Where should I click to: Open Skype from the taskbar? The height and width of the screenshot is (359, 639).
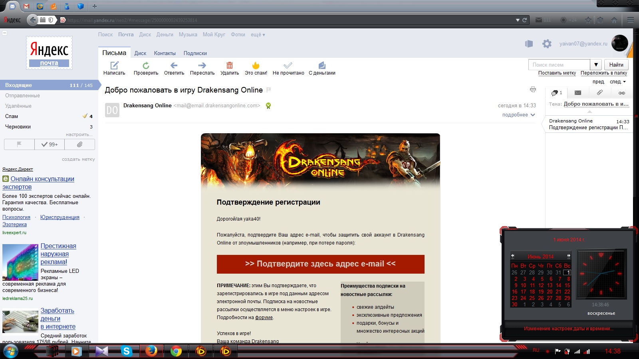coord(127,351)
